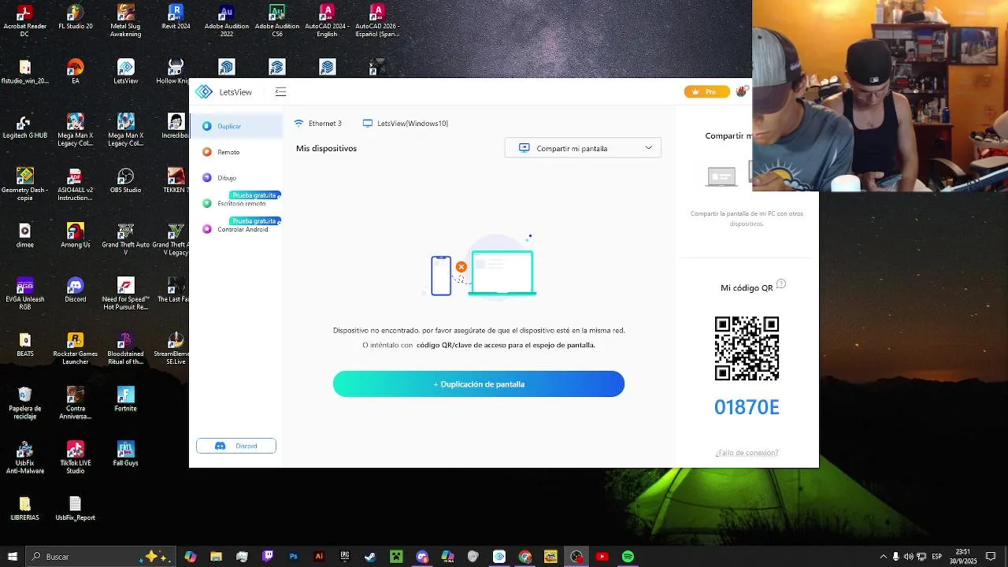The height and width of the screenshot is (567, 1008).
Task: Open Revit 2024 desktop shortcut
Action: click(x=176, y=17)
